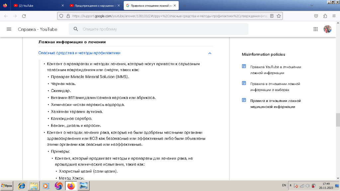Click the 'Опишите проблему' search field
340x191 pixels.
pyautogui.click(x=163, y=29)
